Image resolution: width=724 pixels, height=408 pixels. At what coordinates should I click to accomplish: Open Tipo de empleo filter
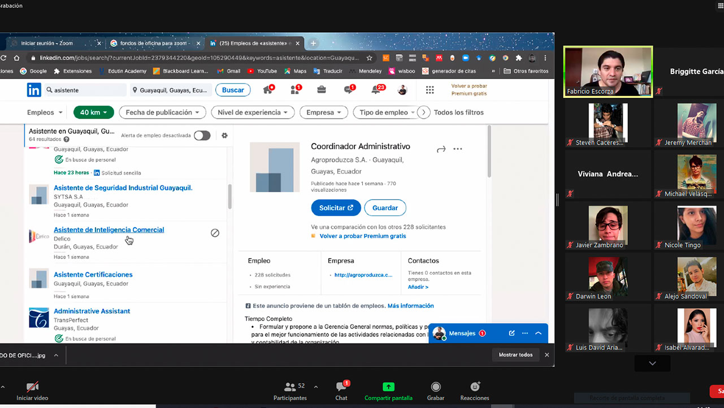coord(387,112)
